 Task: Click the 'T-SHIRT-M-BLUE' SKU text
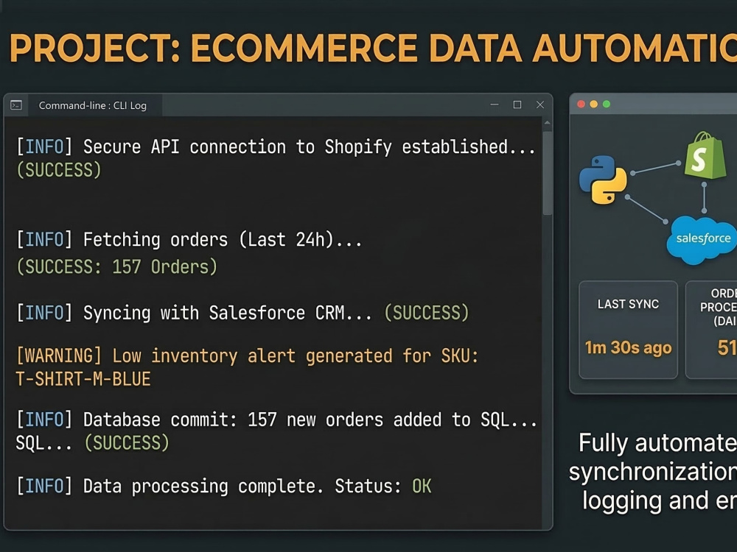(x=83, y=379)
